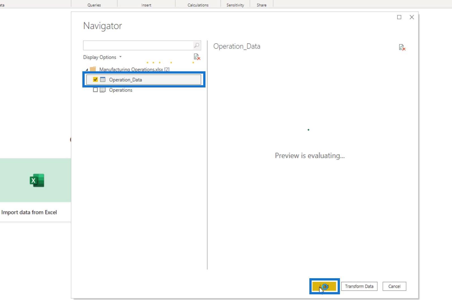Click the Share ribbon group label
This screenshot has height=300, width=452.
point(262,5)
